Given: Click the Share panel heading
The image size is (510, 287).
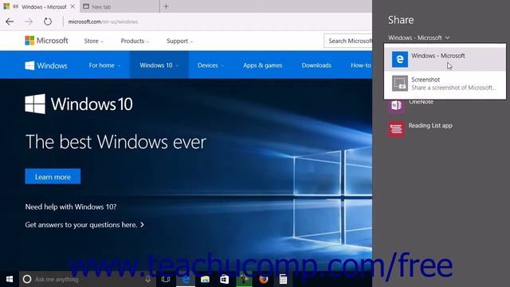Looking at the screenshot, I should [x=401, y=20].
